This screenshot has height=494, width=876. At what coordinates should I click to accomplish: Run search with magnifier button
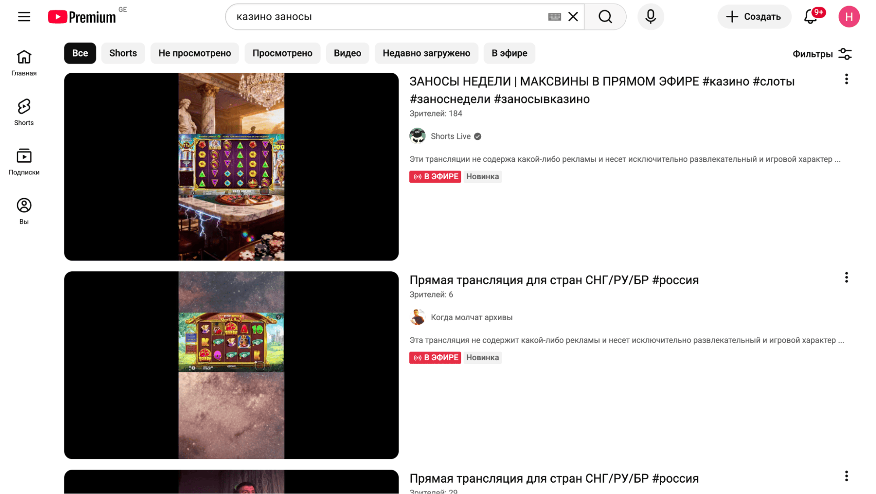(605, 17)
